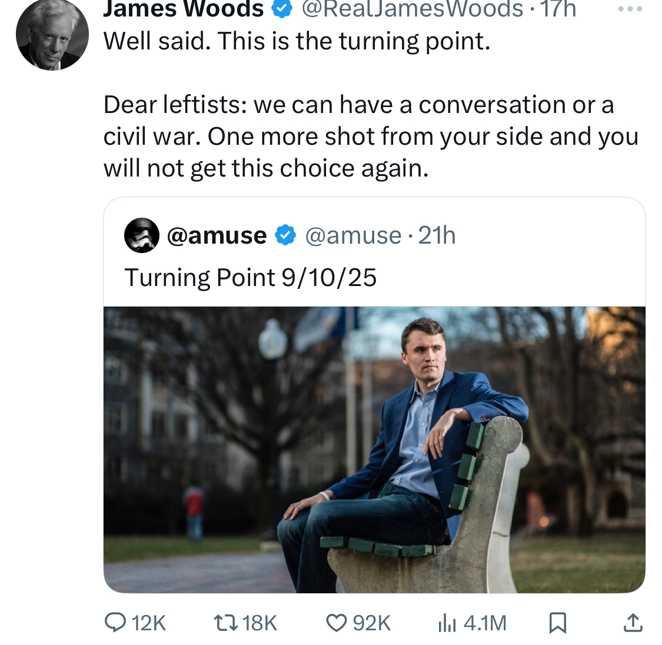Click the verified badge beside James Woods
The image size is (662, 645).
pos(282,8)
